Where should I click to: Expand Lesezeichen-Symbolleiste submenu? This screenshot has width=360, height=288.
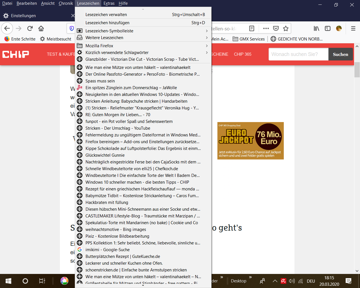(x=143, y=31)
